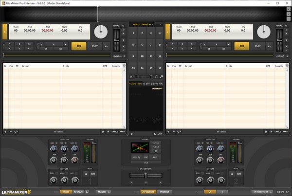Enable deck 1 FLG effect checkbox
The image size is (292, 196).
coord(56,173)
